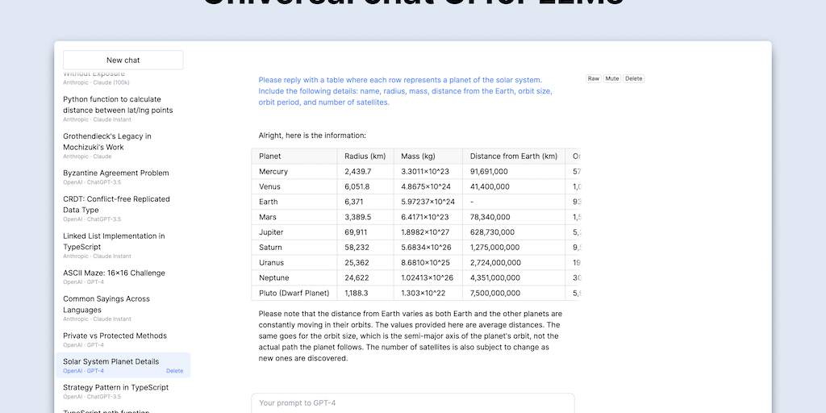Screen dimensions: 826x413
Task: Open the Private vs Protected Methods chat
Action: pyautogui.click(x=115, y=336)
